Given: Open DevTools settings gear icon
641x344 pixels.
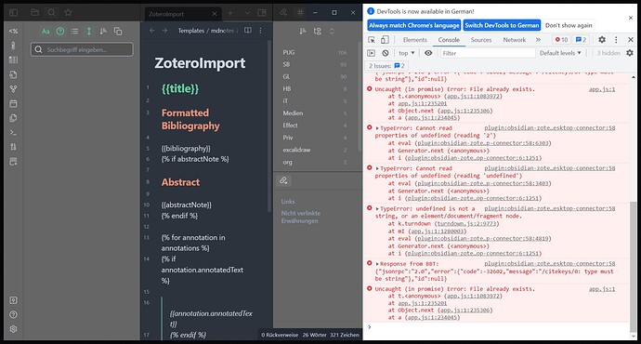Looking at the screenshot, I should [x=602, y=40].
